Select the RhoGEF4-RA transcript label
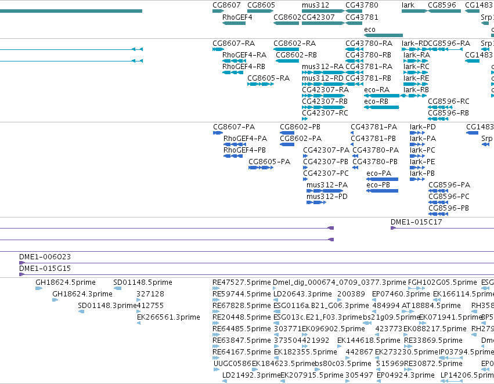 [x=244, y=55]
